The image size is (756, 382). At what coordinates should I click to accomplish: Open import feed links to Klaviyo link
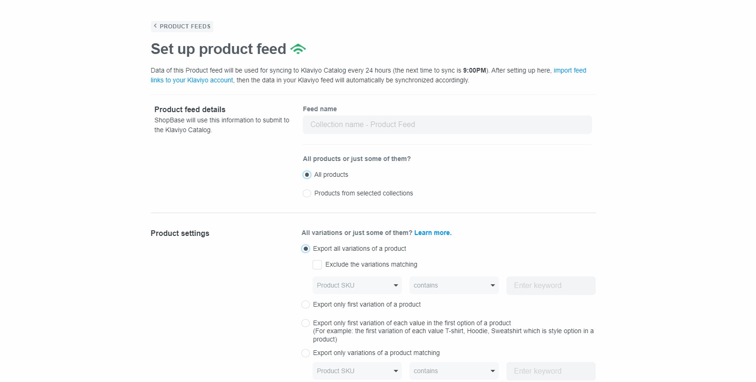[x=569, y=70]
